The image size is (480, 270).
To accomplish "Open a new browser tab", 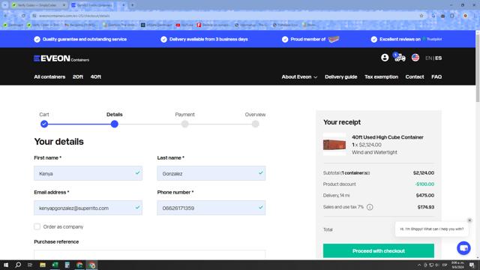I will [133, 5].
